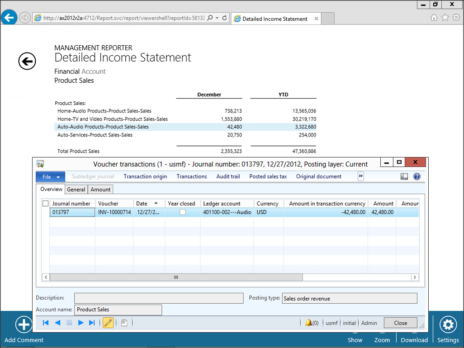This screenshot has width=464, height=348.
Task: Toggle the Year closed checkbox
Action: (x=183, y=212)
